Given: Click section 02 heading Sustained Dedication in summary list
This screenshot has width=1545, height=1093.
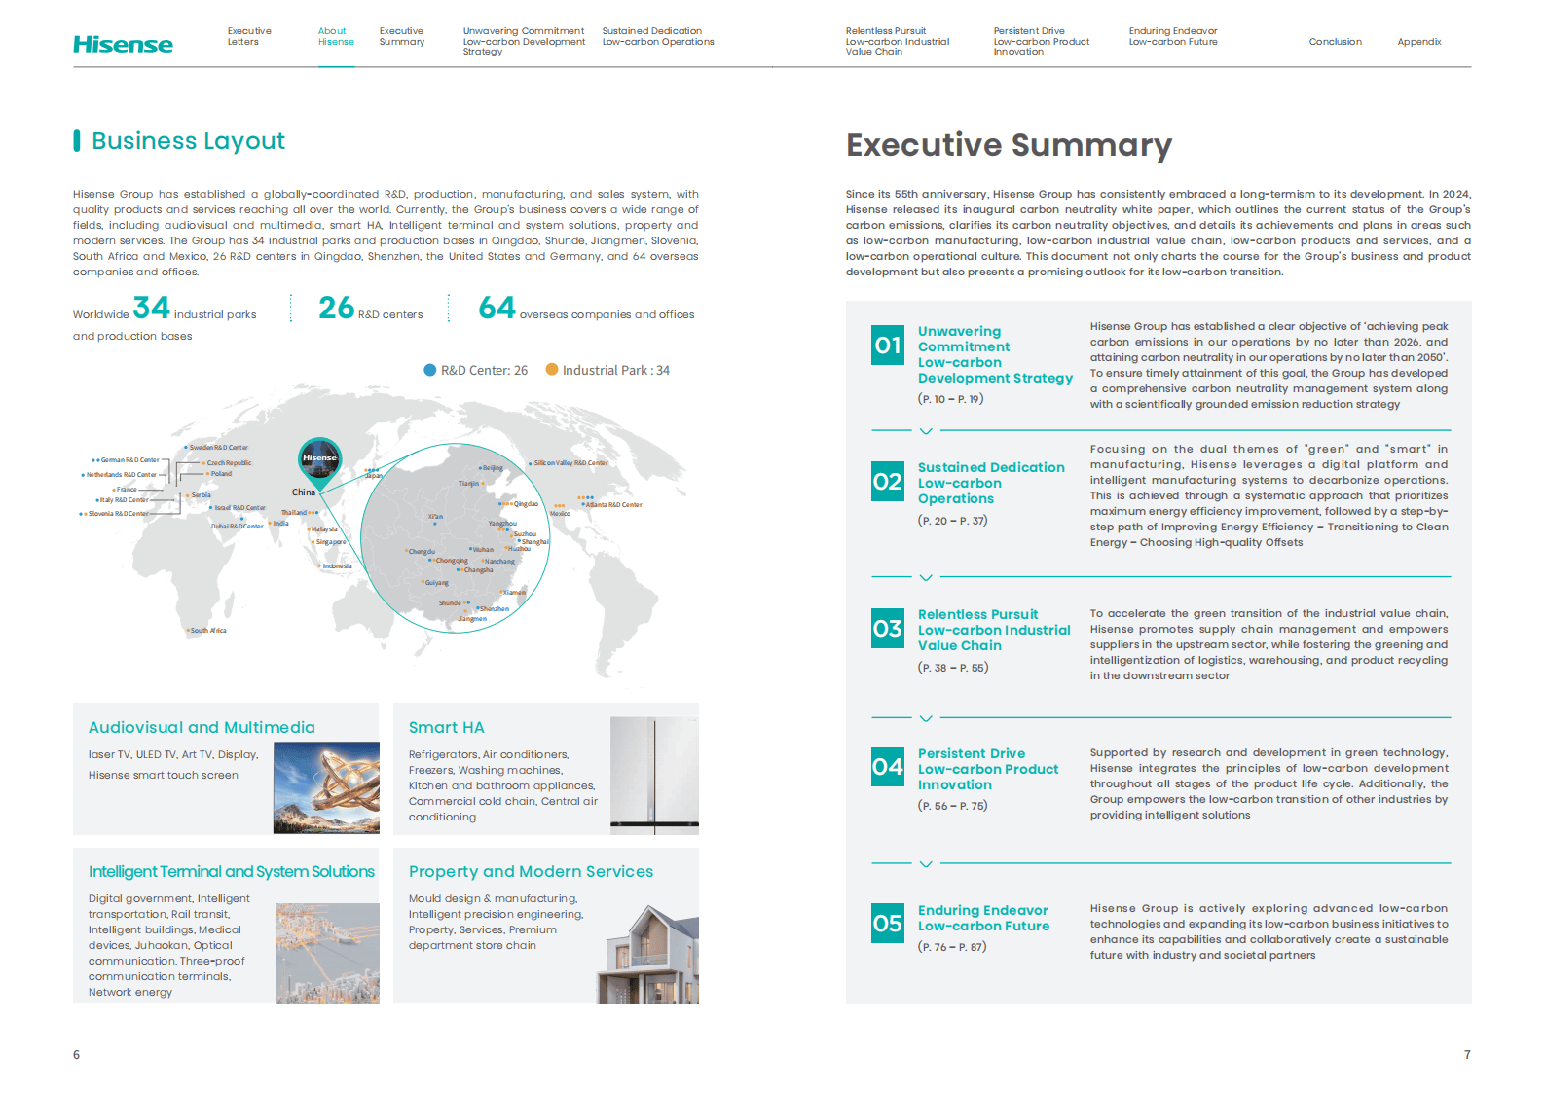Looking at the screenshot, I should click(991, 483).
